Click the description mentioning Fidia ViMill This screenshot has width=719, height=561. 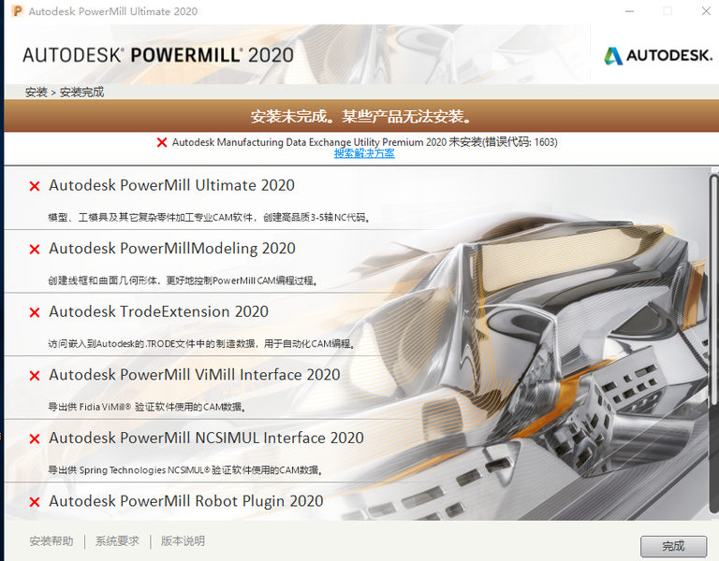pyautogui.click(x=147, y=407)
